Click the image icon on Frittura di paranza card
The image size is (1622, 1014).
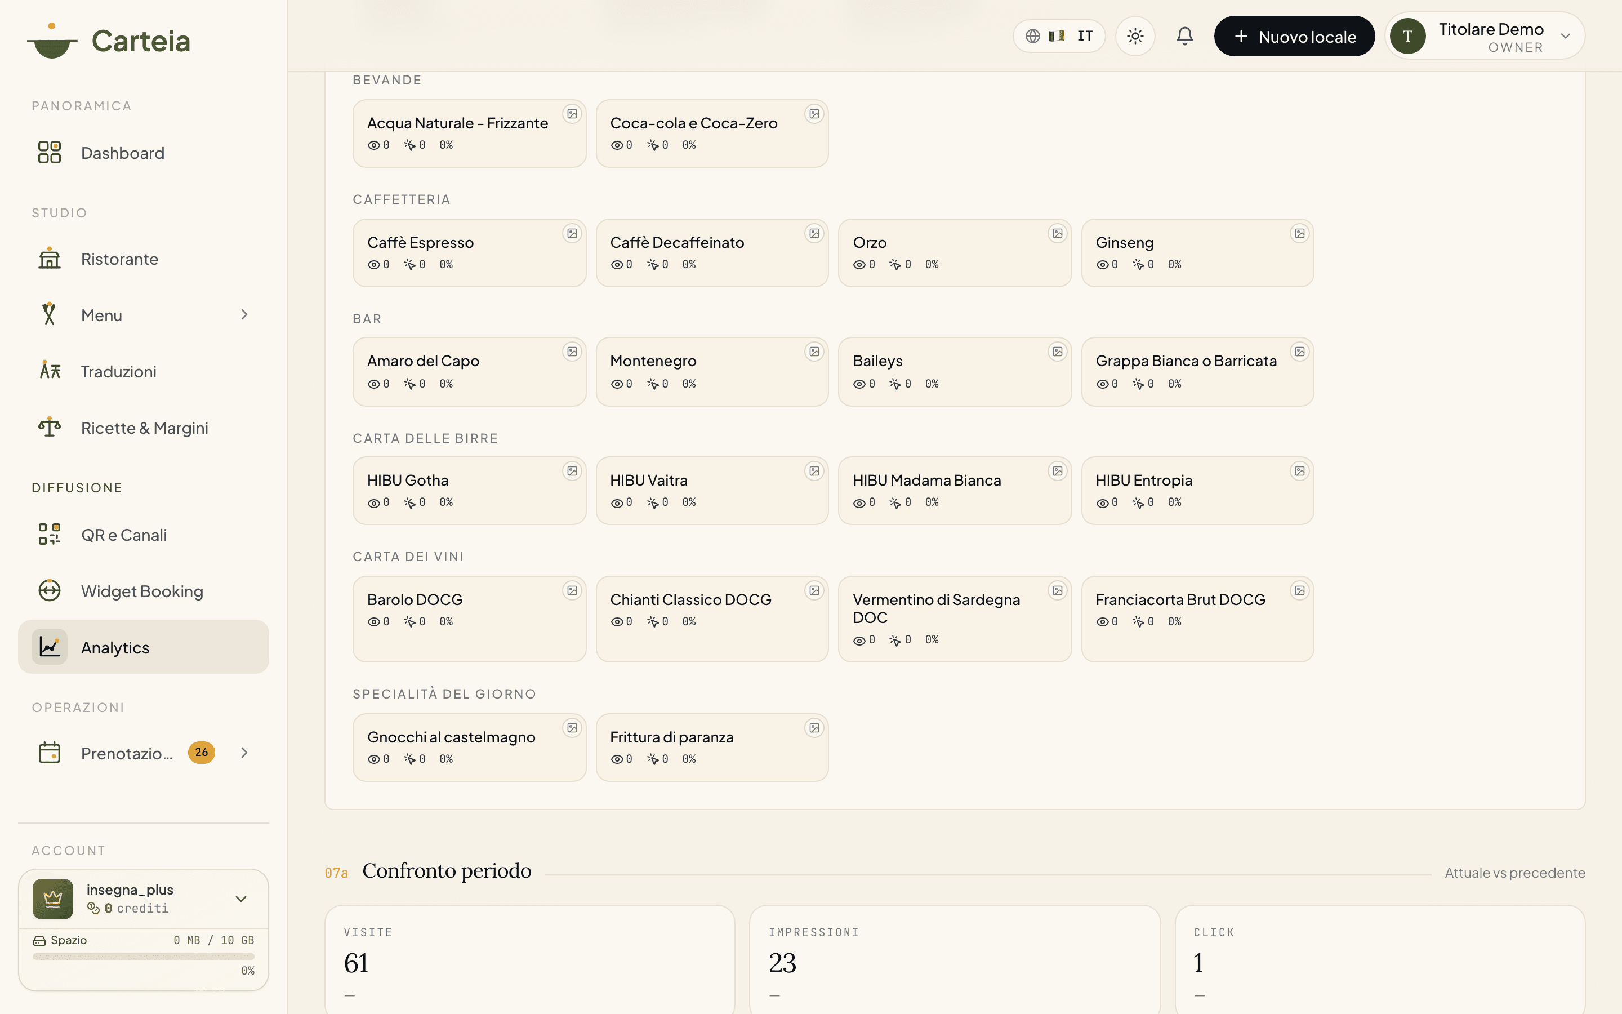(x=814, y=728)
